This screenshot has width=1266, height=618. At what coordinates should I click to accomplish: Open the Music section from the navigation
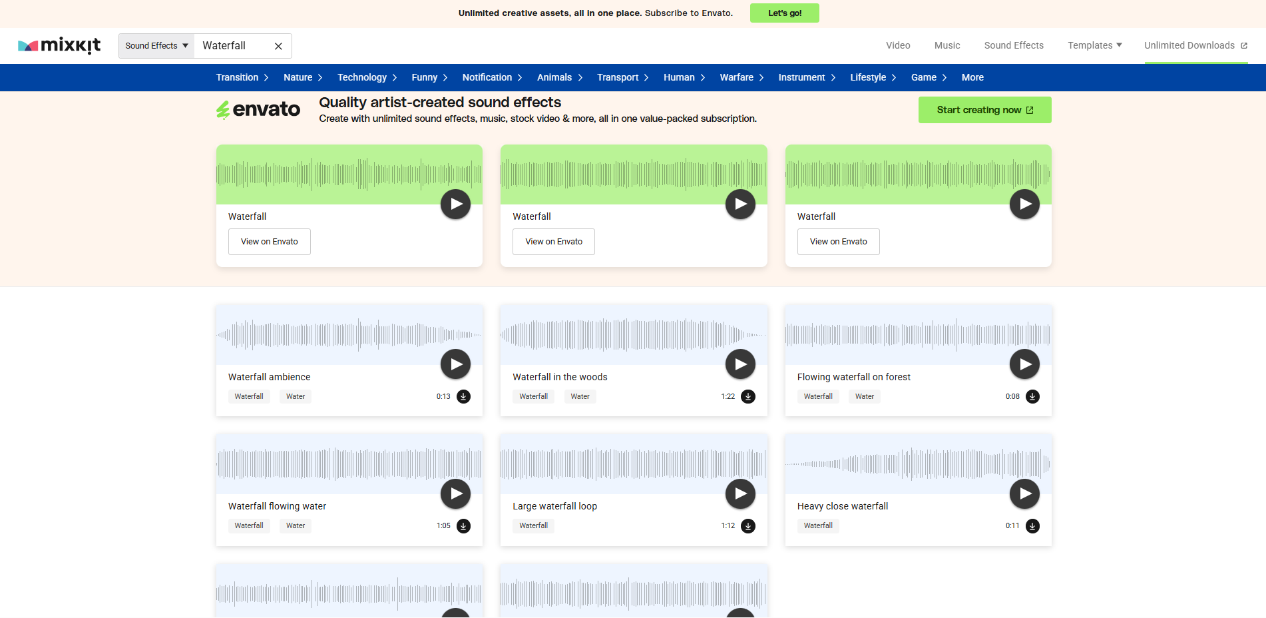tap(947, 45)
